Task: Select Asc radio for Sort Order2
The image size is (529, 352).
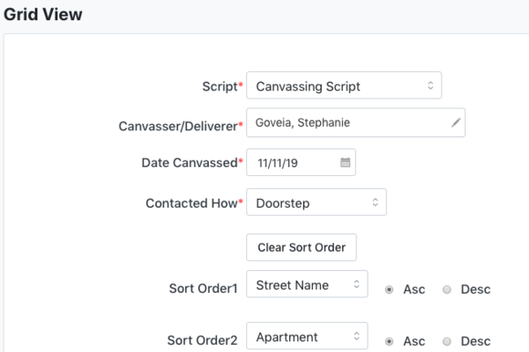Action: coord(389,341)
